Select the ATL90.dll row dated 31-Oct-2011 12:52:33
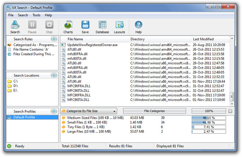This screenshot has width=242, height=157. click(x=145, y=77)
